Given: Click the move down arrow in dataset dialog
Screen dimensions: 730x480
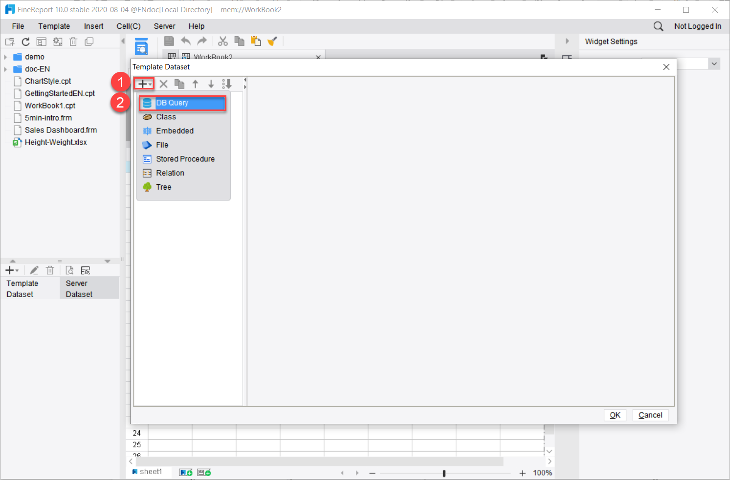Looking at the screenshot, I should [211, 84].
